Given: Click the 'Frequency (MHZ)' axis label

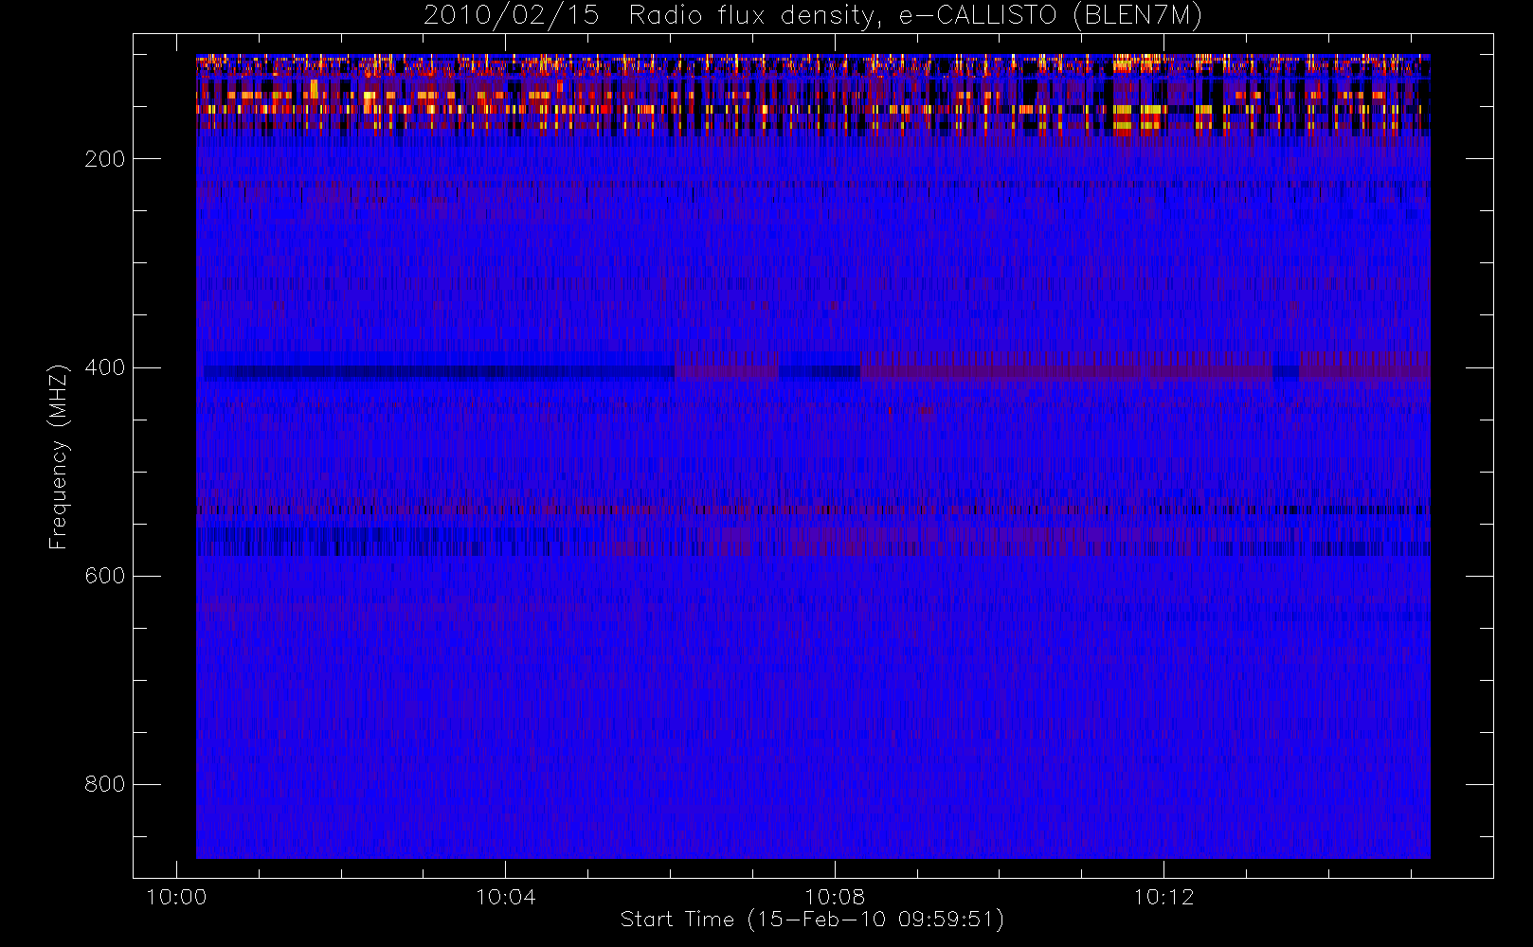Looking at the screenshot, I should coord(59,456).
